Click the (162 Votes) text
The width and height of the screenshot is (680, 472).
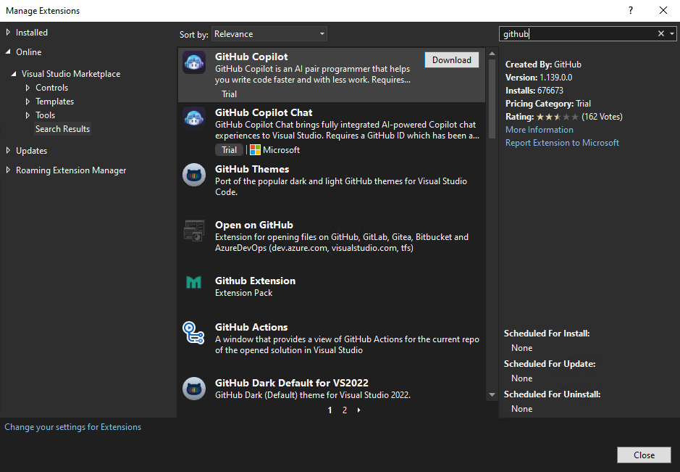pos(602,117)
